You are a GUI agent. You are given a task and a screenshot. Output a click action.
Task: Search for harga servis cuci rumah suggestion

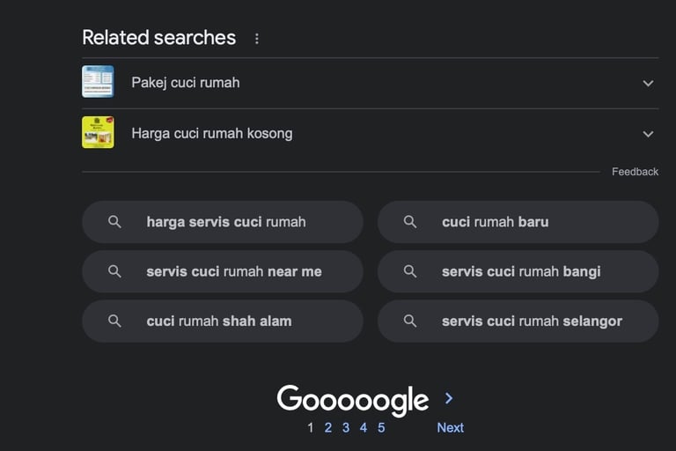(226, 222)
